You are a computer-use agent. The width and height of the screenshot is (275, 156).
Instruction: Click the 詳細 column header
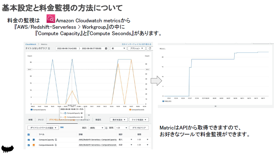[x=80, y=135]
